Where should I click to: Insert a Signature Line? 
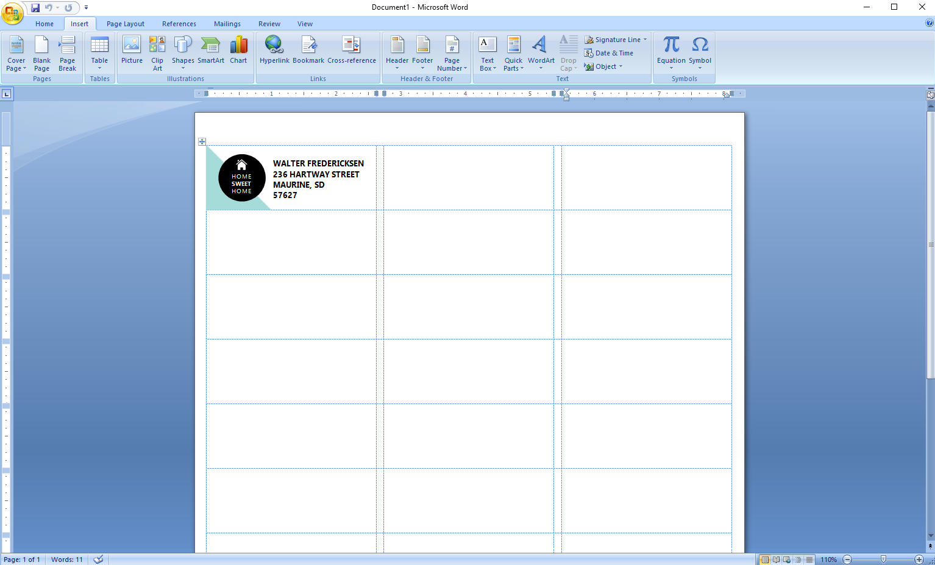pyautogui.click(x=616, y=39)
